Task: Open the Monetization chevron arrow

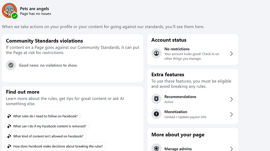Action: (231, 114)
